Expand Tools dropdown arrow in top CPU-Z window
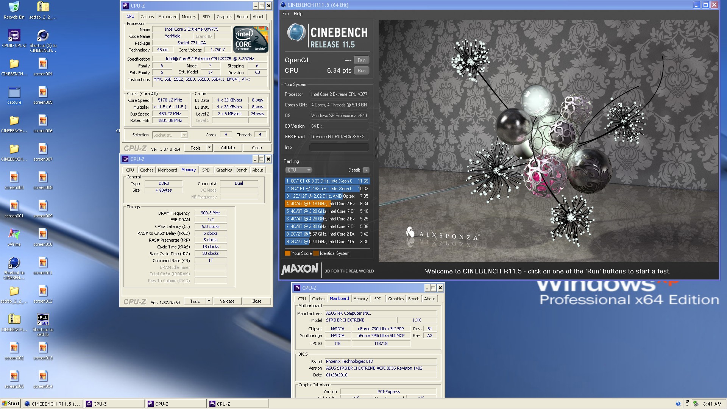Image resolution: width=727 pixels, height=409 pixels. pyautogui.click(x=209, y=148)
